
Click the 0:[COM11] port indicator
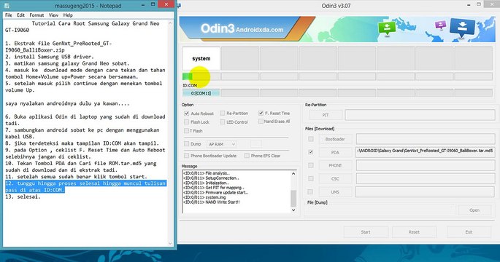(201, 93)
